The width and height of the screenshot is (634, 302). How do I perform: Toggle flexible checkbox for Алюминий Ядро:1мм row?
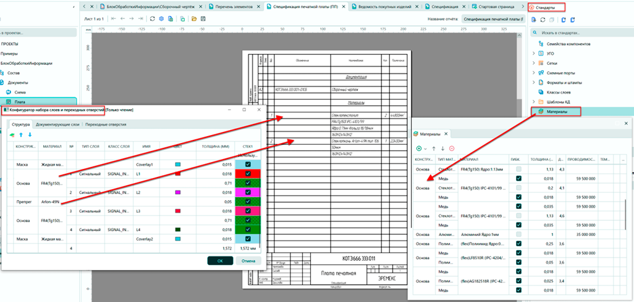click(518, 234)
